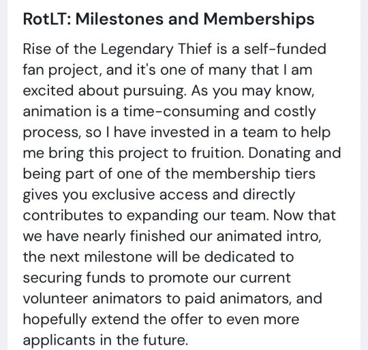Click the word "Donating" in the paragraph
Screen dimensions: 368x350
point(279,153)
